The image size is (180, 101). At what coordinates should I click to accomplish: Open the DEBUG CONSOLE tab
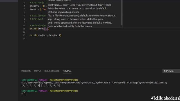52,71
